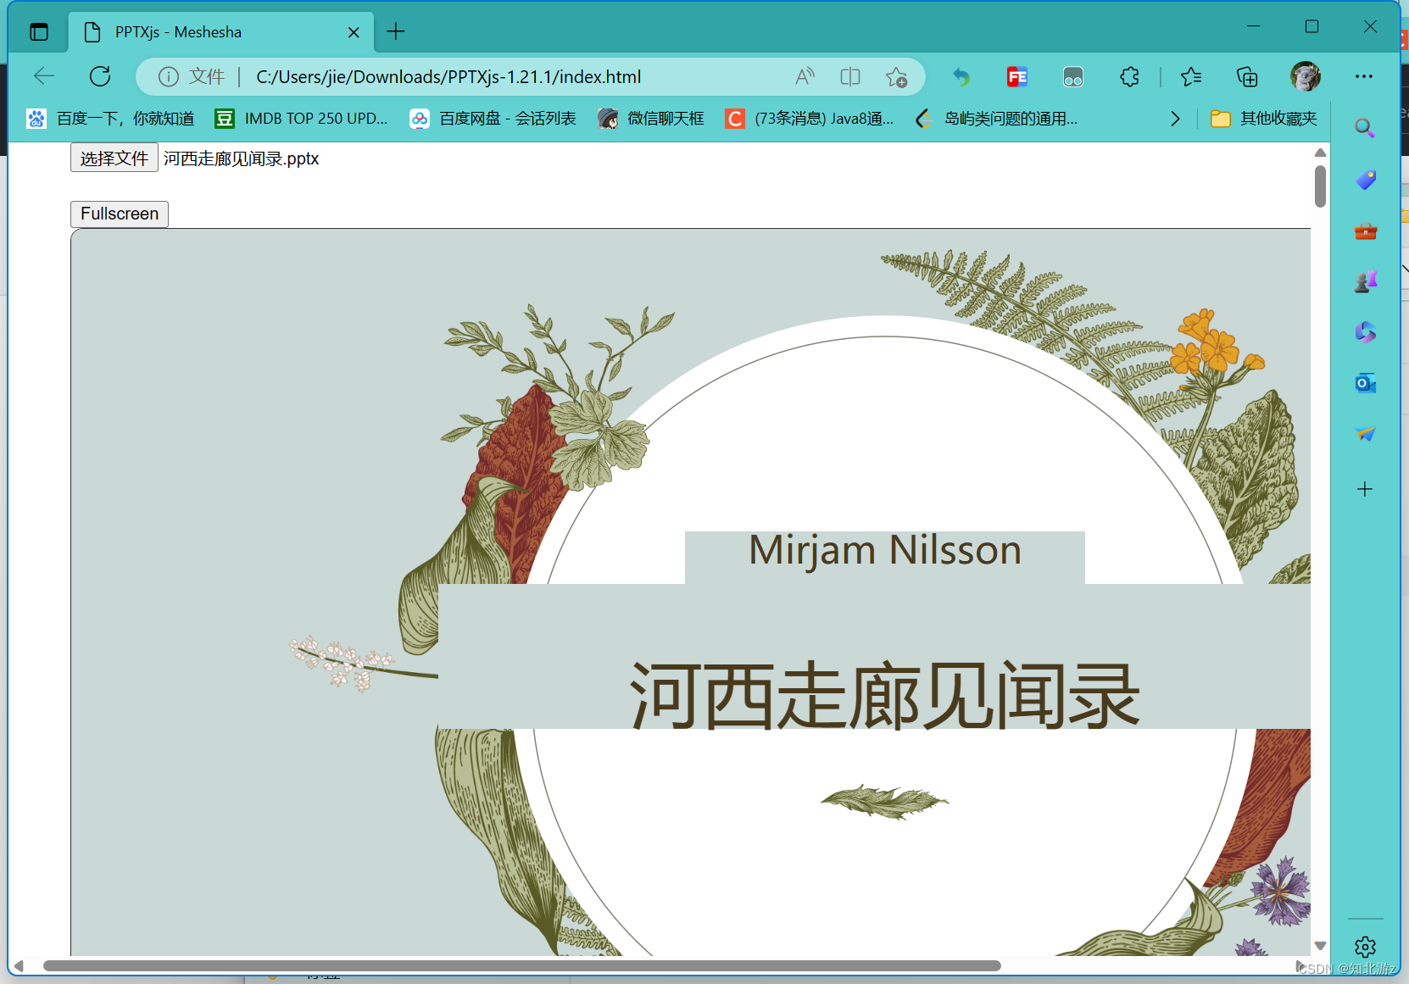Viewport: 1409px width, 984px height.
Task: Open sidebar settings gear icon
Action: (x=1365, y=947)
